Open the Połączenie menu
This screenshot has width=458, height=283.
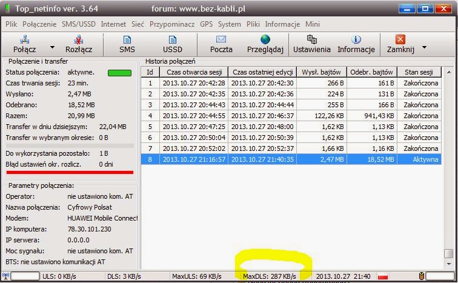point(39,24)
